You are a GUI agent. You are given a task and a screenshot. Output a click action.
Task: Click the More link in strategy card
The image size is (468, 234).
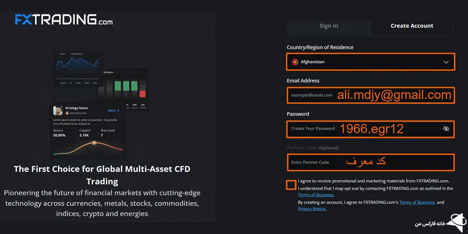click(x=113, y=110)
